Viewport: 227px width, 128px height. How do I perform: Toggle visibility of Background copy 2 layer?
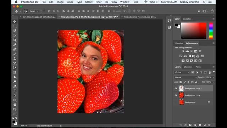click(x=176, y=88)
